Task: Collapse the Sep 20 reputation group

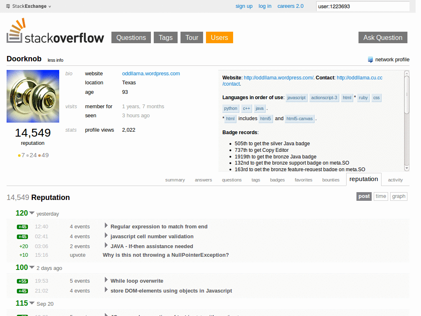Action: click(x=32, y=303)
